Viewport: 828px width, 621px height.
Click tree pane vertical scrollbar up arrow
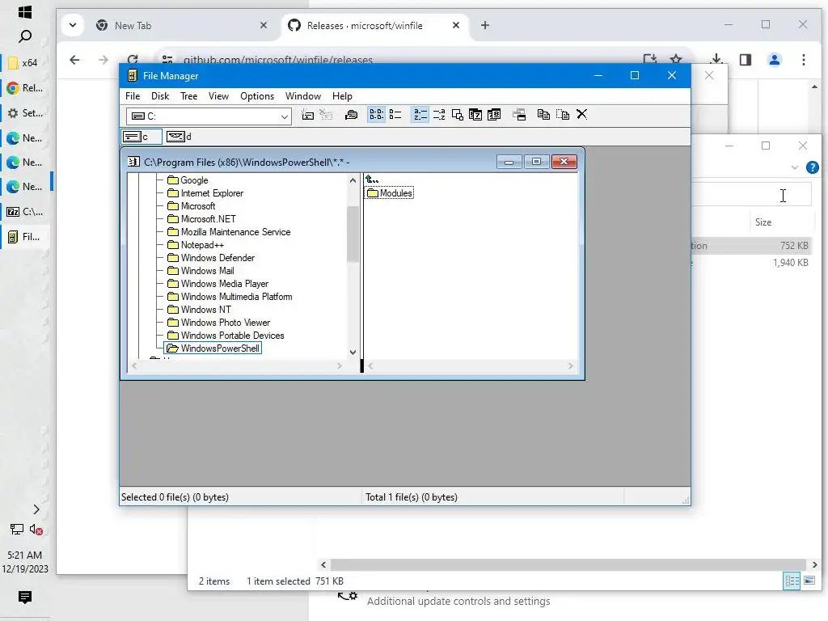(353, 180)
